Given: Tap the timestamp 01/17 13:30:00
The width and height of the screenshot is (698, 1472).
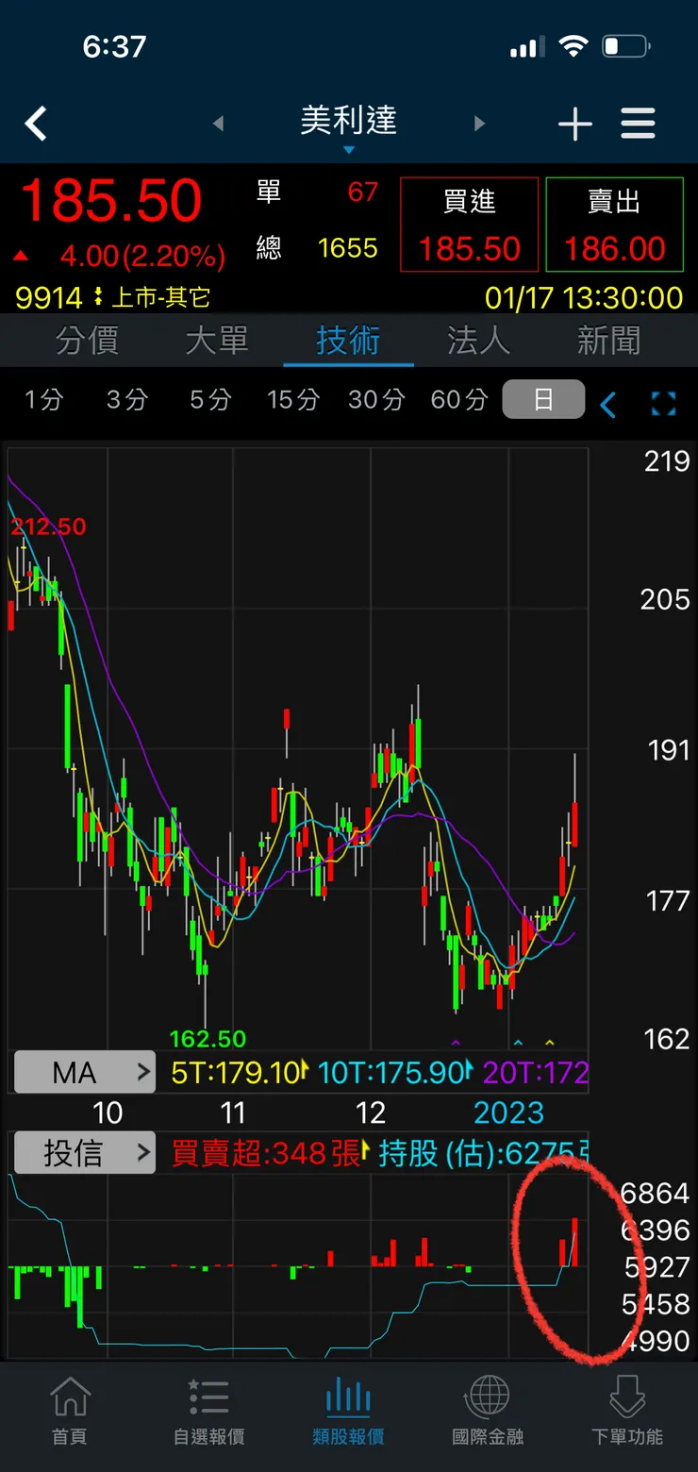Looking at the screenshot, I should click(x=584, y=298).
